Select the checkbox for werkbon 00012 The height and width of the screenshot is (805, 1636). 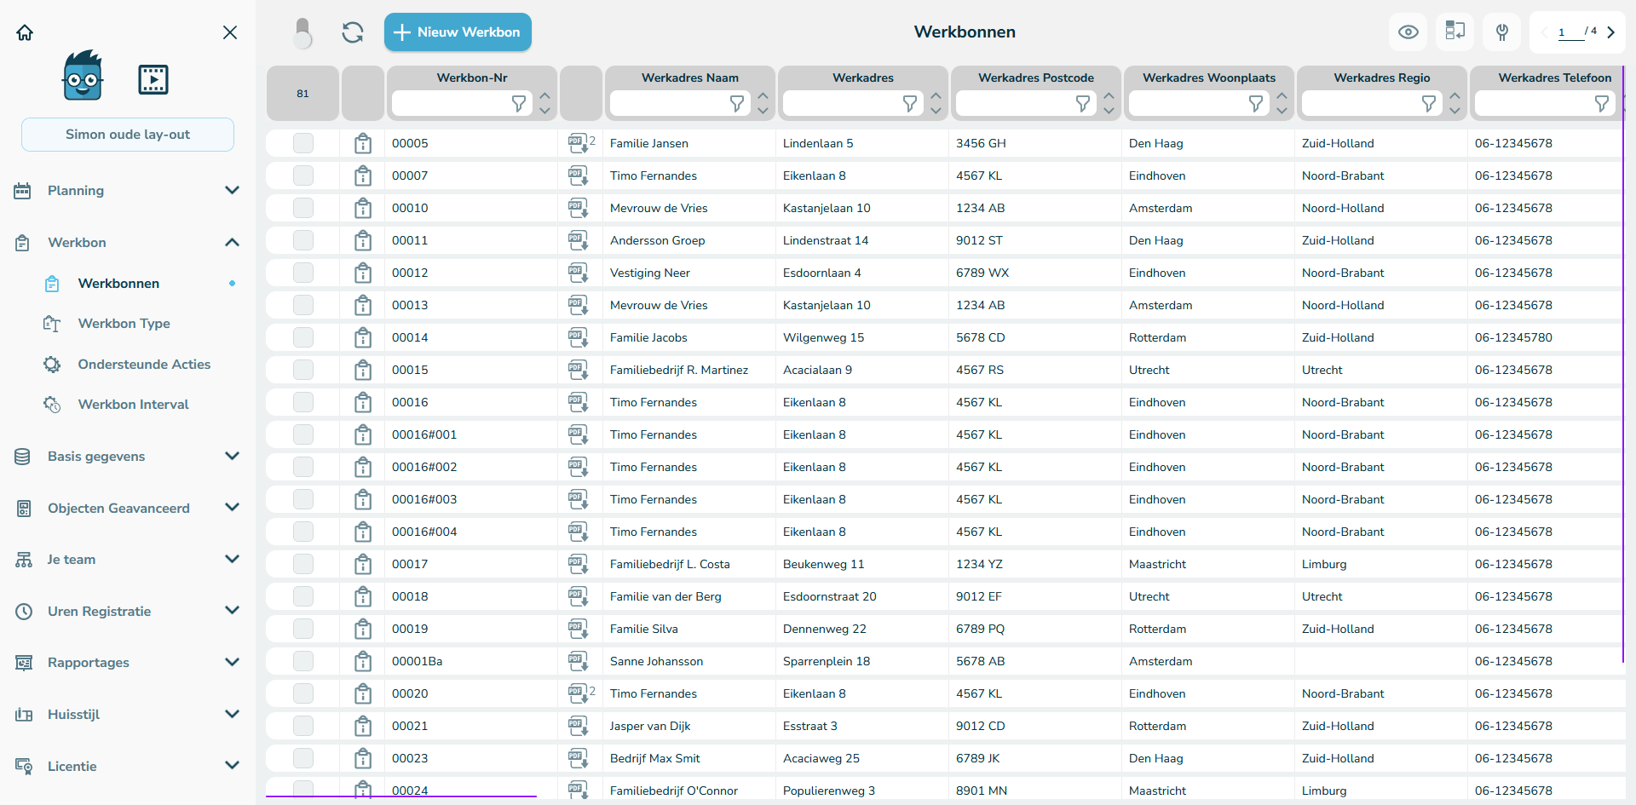[303, 273]
